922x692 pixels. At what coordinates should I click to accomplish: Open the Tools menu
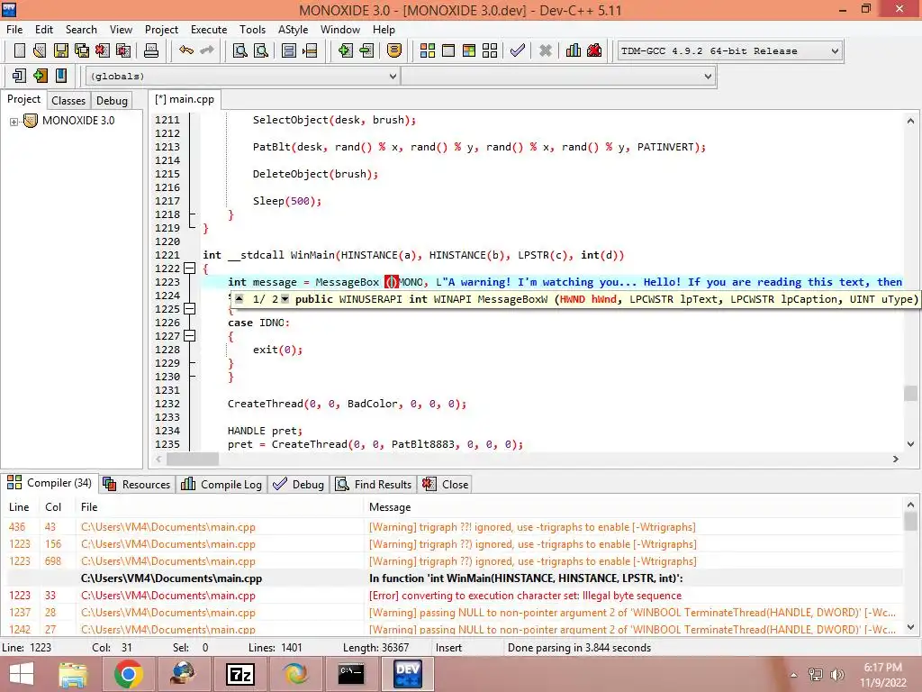point(252,30)
